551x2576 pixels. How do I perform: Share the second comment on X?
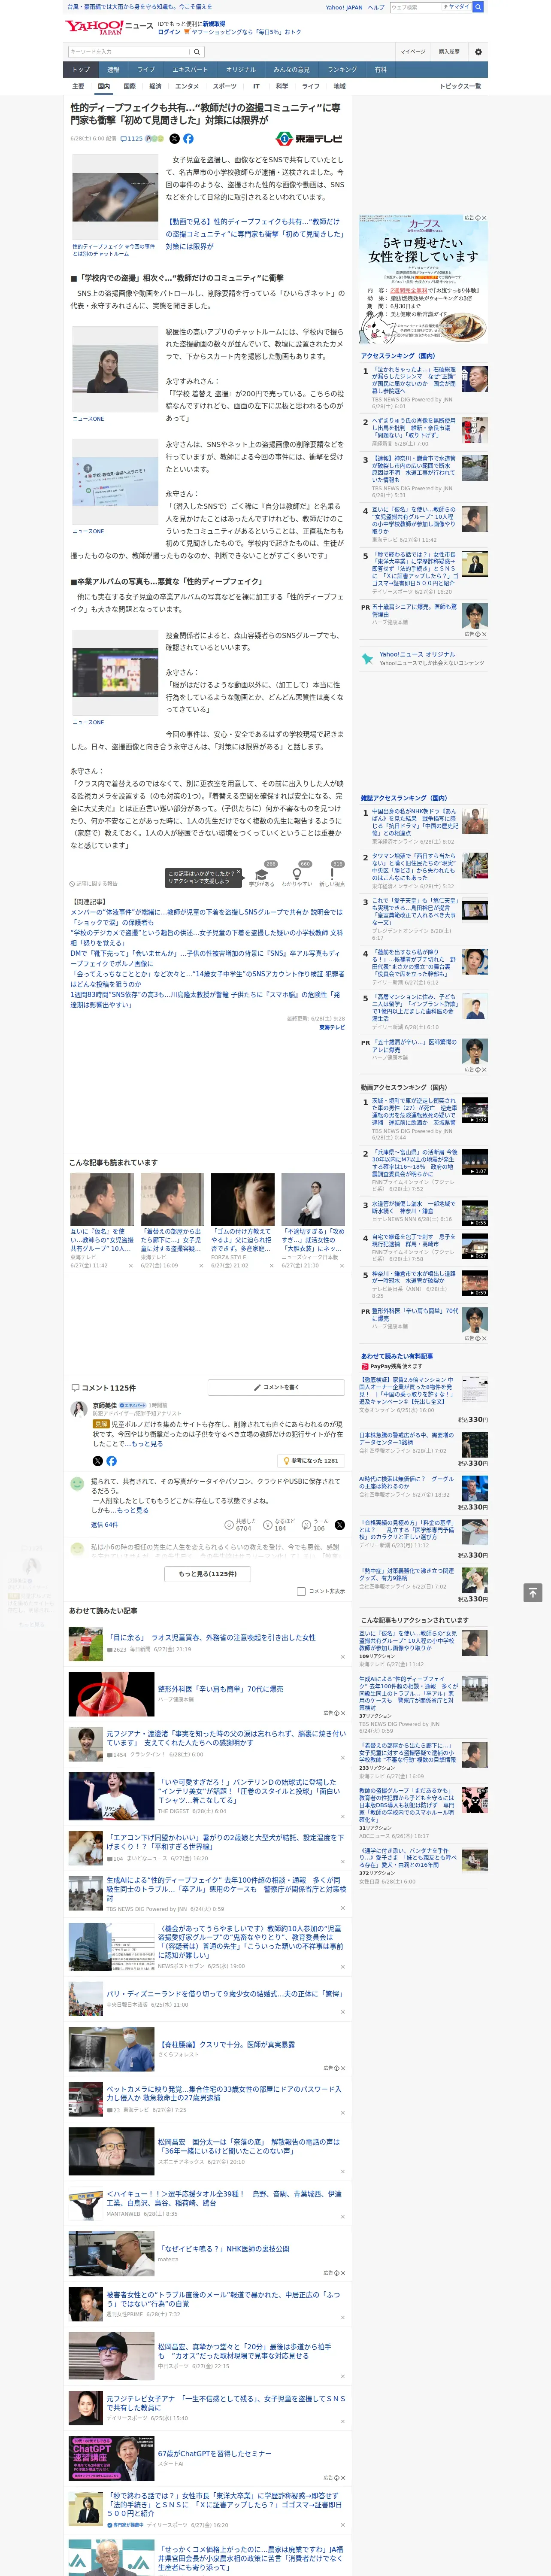339,1525
